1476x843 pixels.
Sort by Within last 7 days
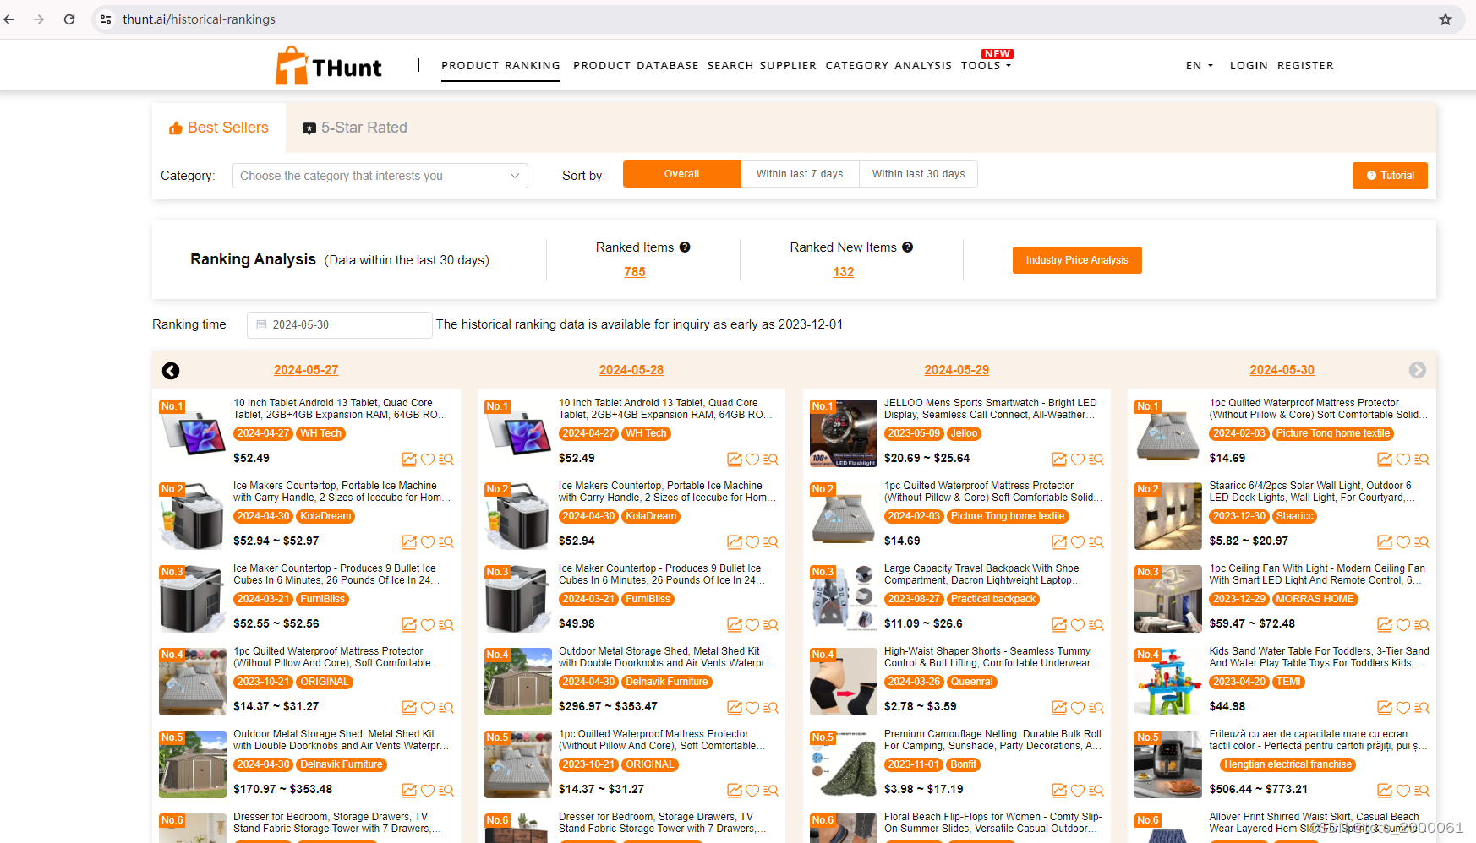pyautogui.click(x=800, y=174)
